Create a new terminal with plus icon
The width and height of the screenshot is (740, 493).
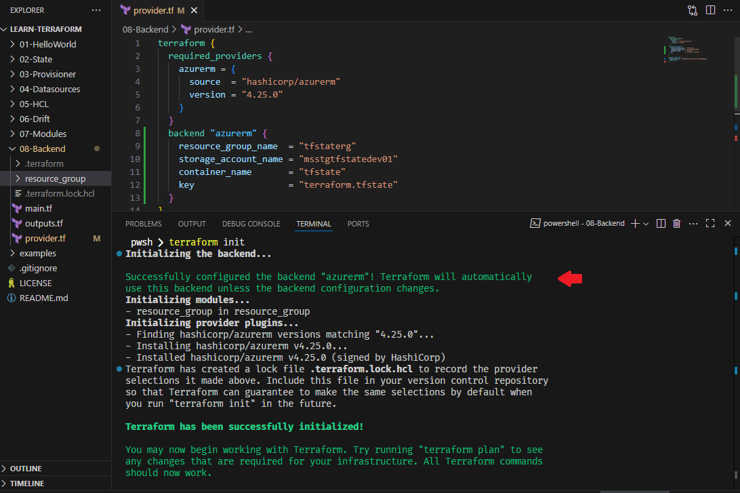tap(635, 223)
